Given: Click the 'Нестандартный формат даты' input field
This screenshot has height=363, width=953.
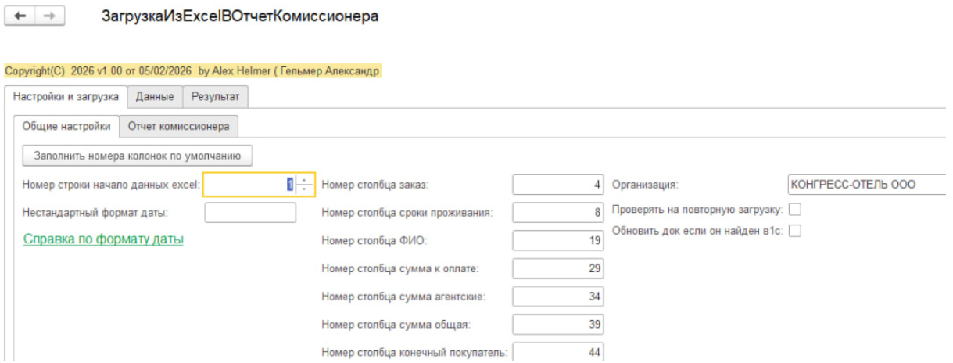Looking at the screenshot, I should (250, 213).
